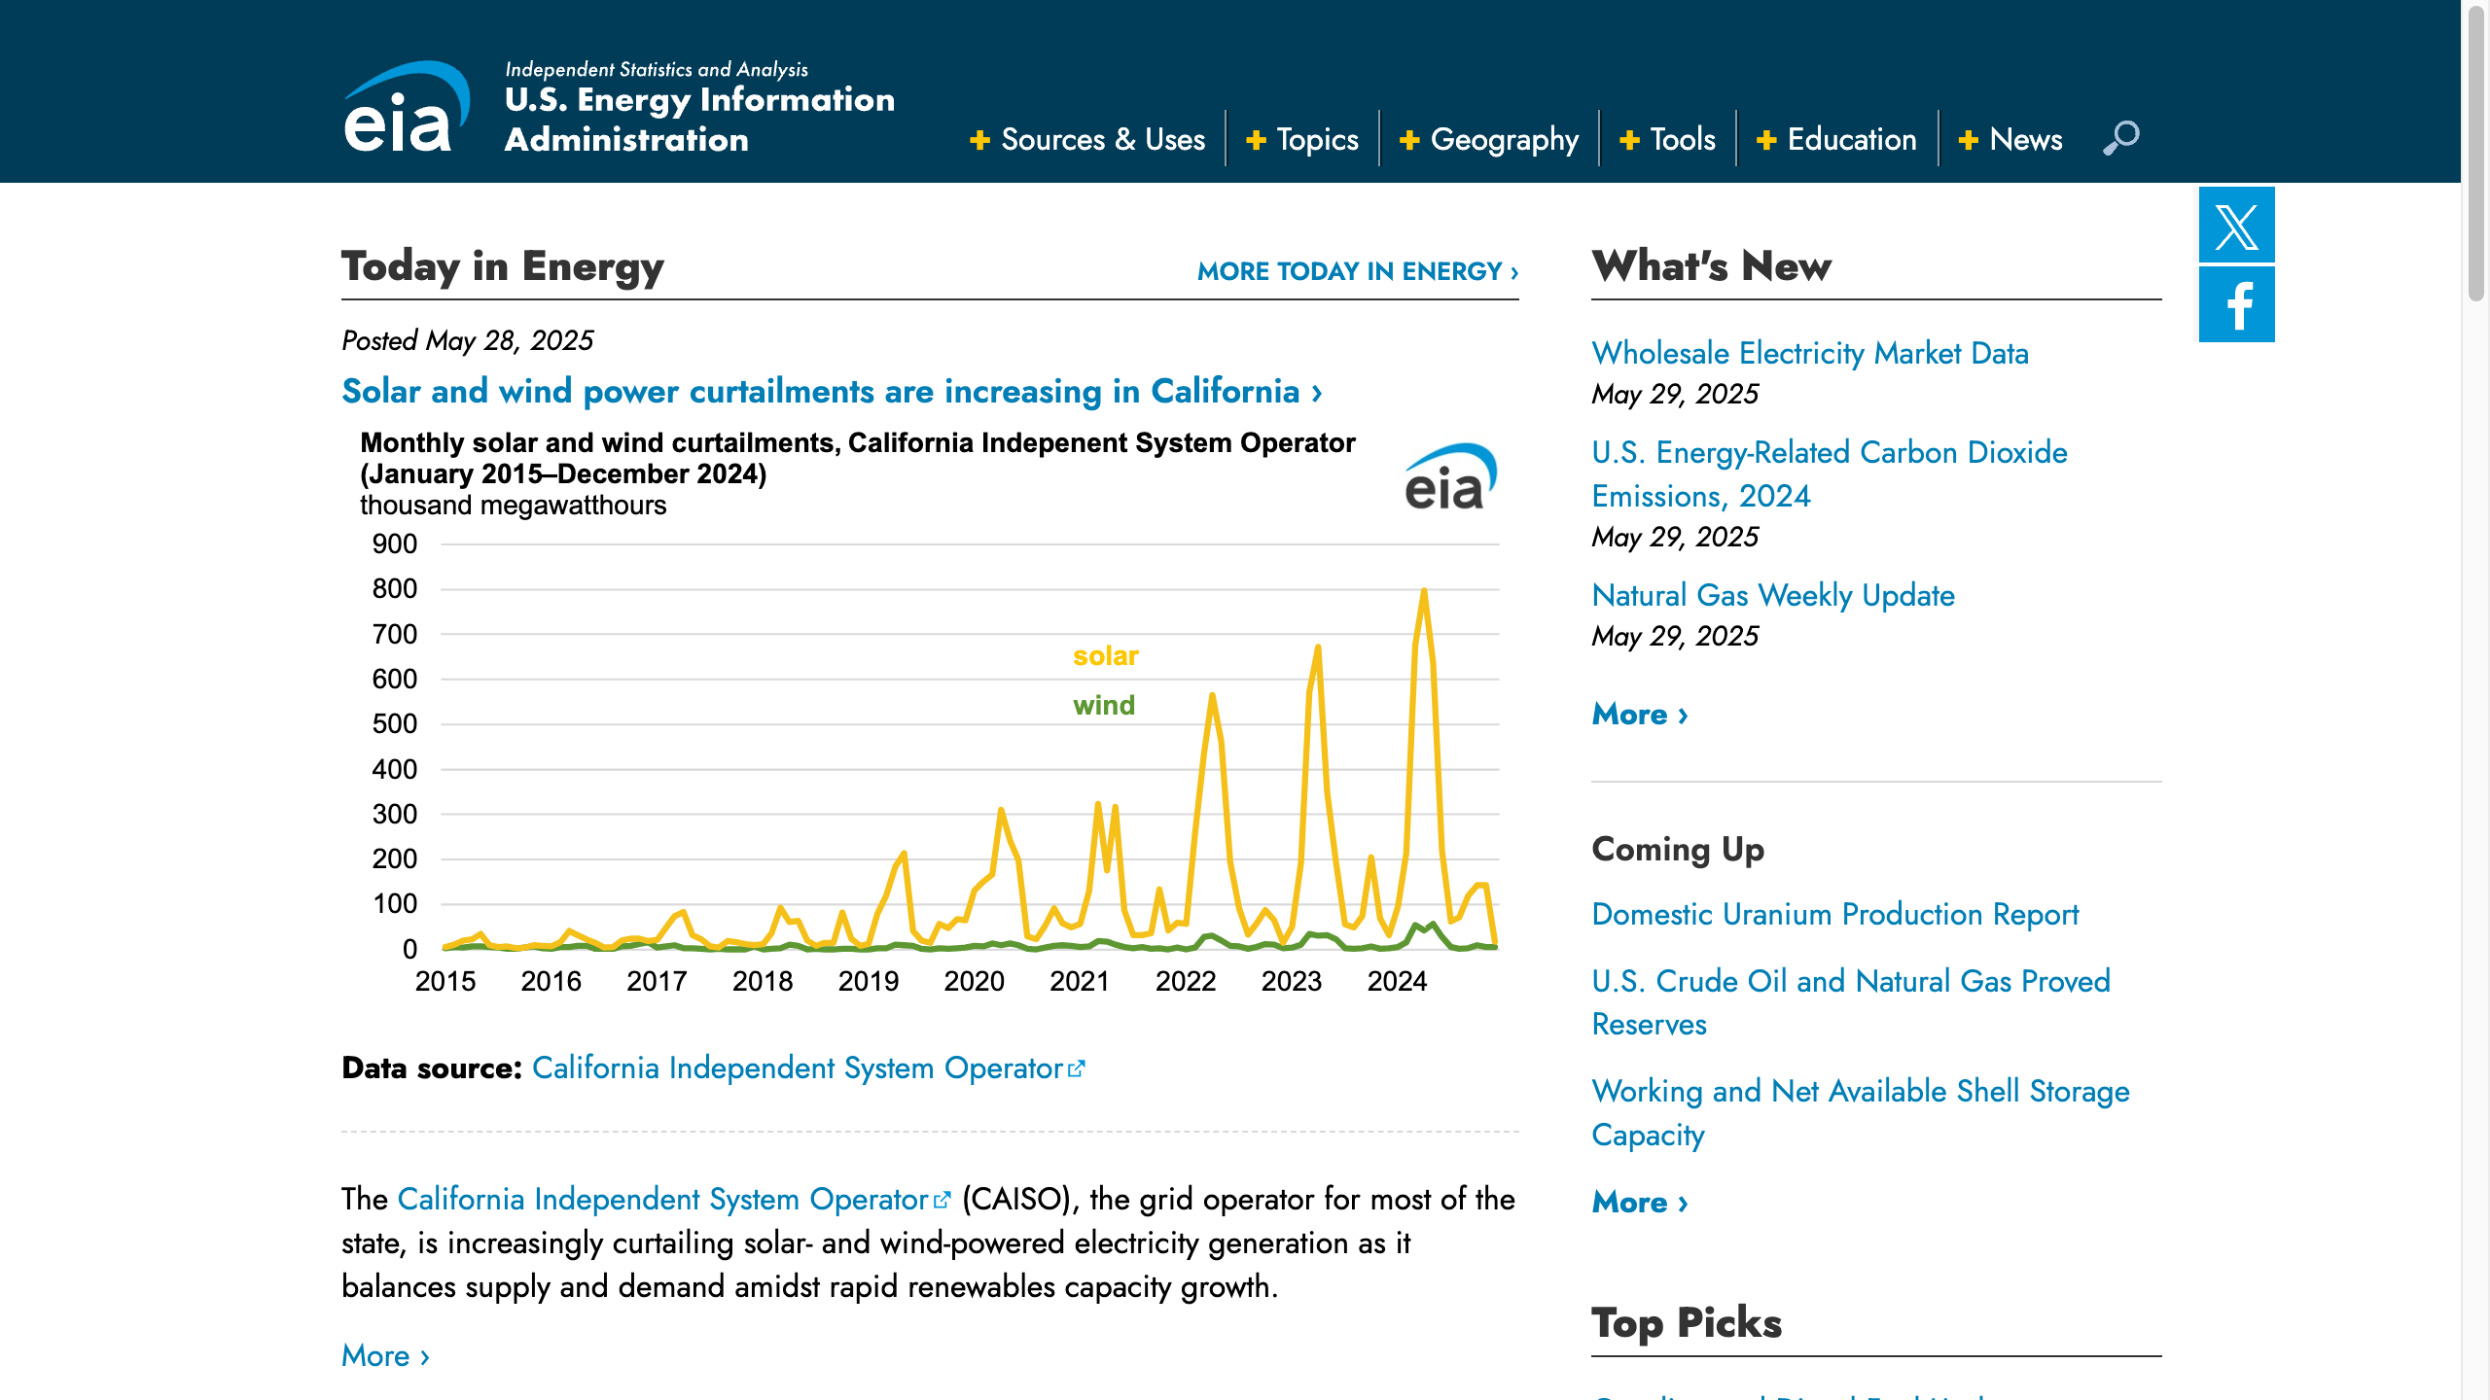
Task: Open the Sources & Uses menu
Action: click(x=1102, y=140)
